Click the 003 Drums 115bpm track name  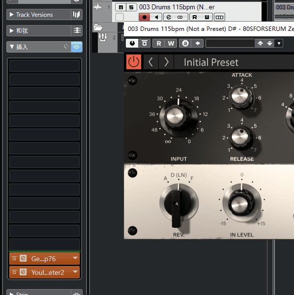177,7
